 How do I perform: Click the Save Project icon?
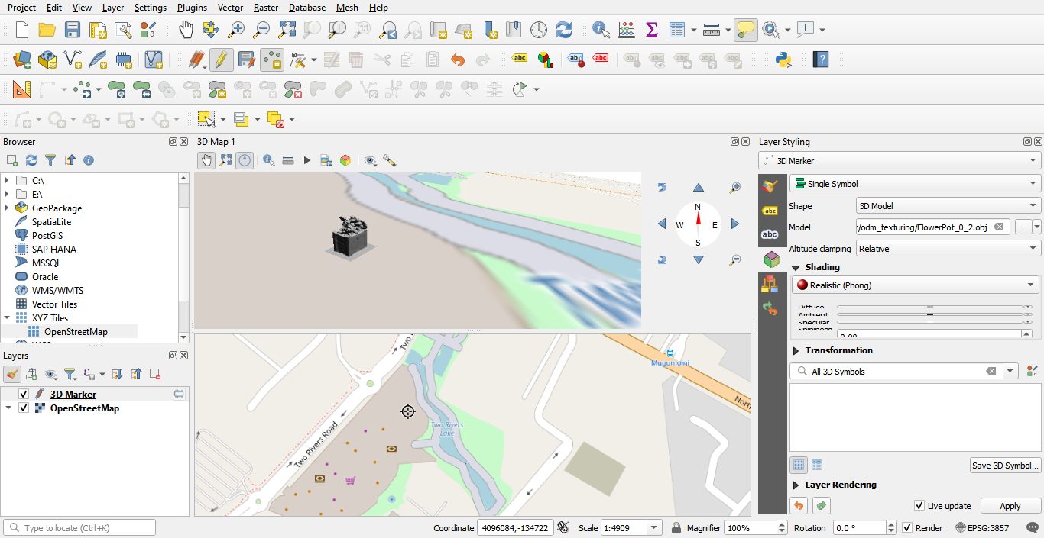click(73, 30)
